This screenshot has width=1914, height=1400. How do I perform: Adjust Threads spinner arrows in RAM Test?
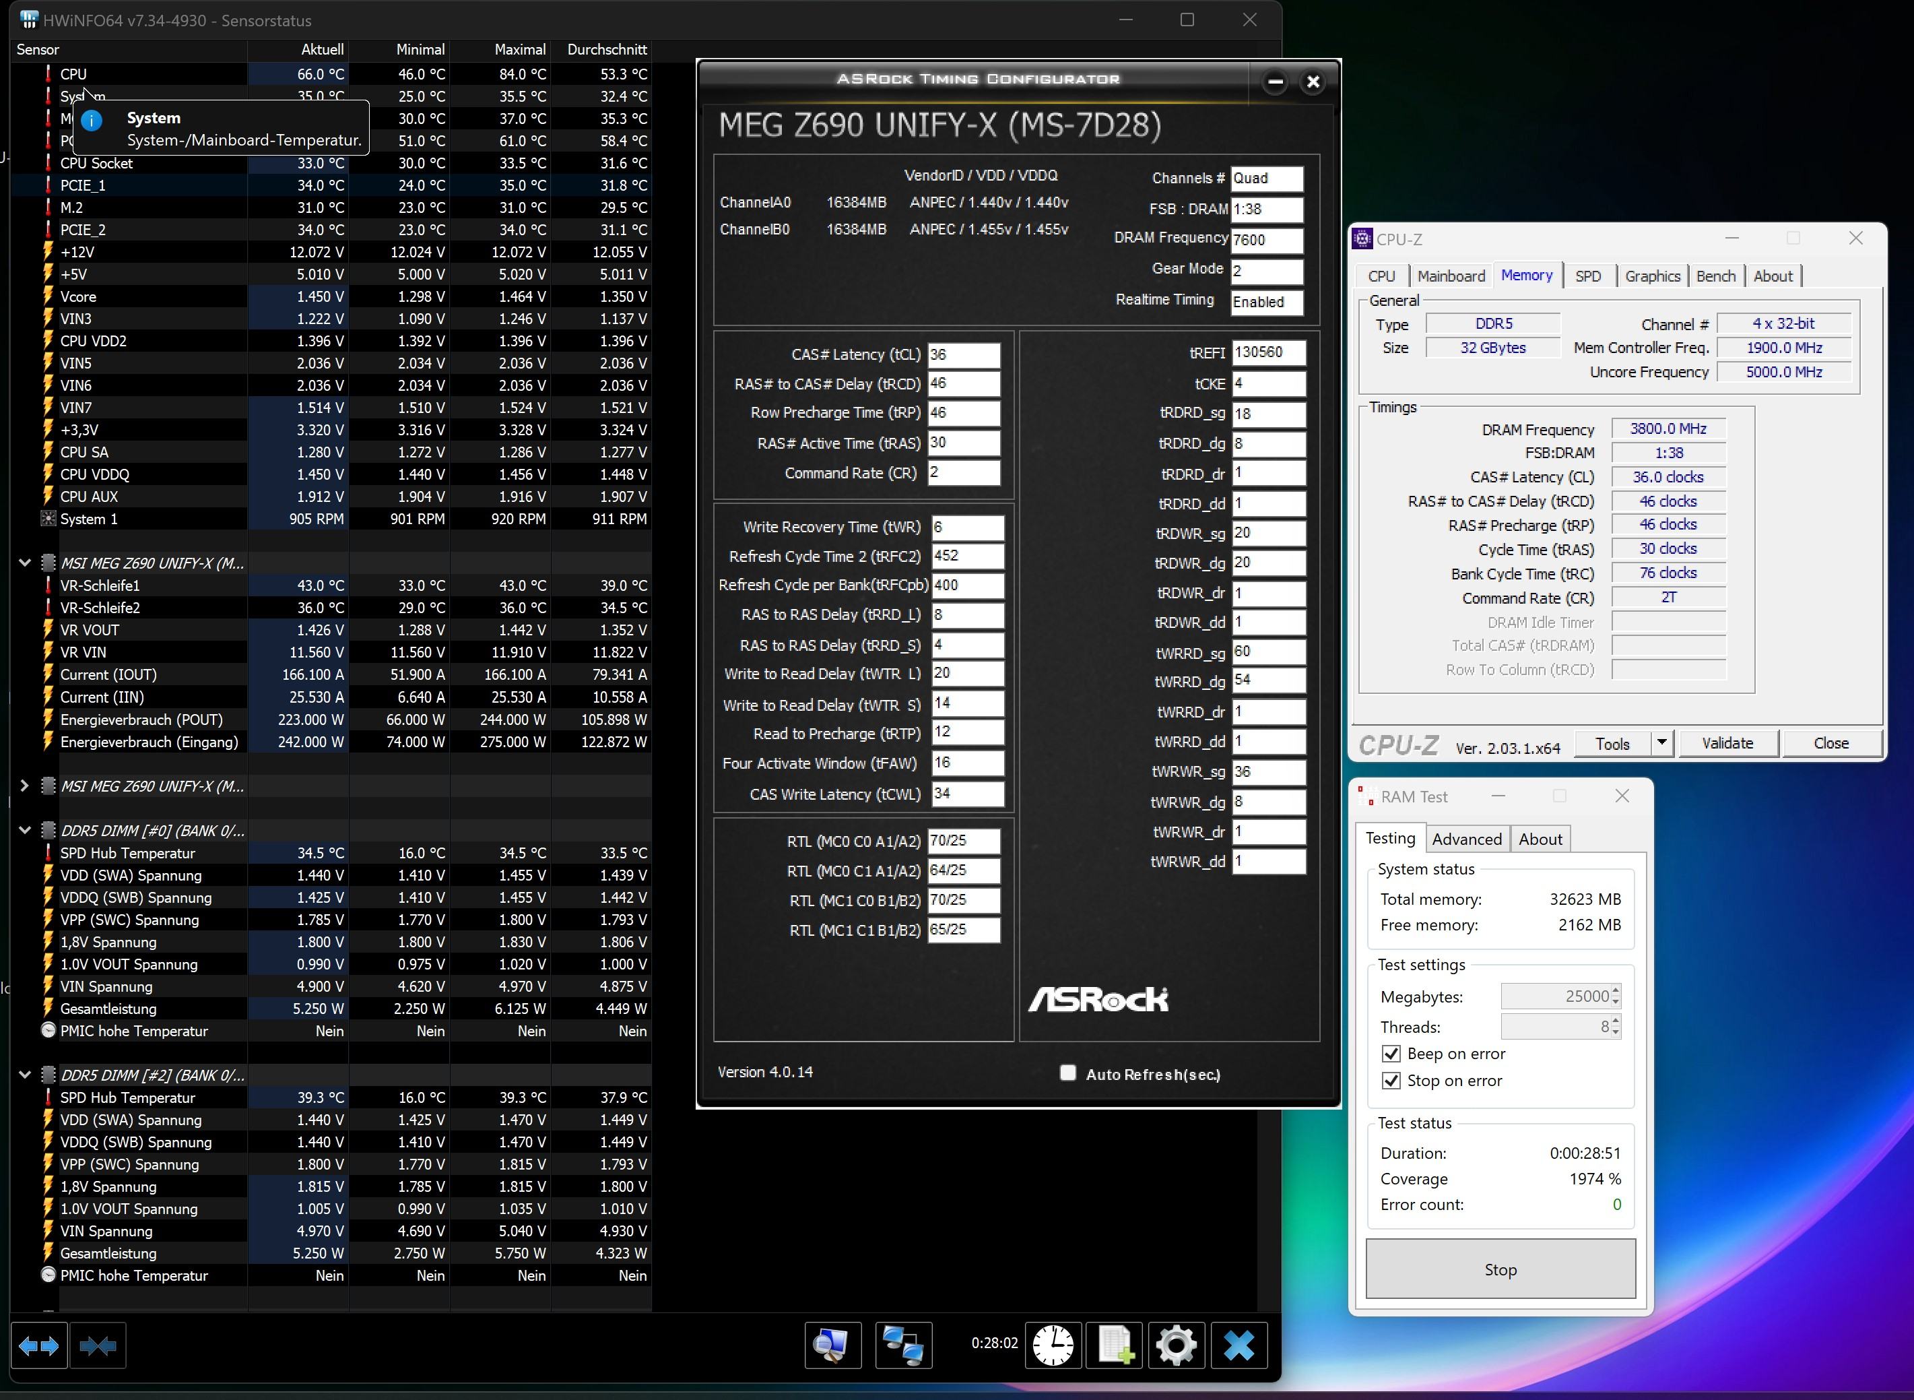pos(1616,1026)
